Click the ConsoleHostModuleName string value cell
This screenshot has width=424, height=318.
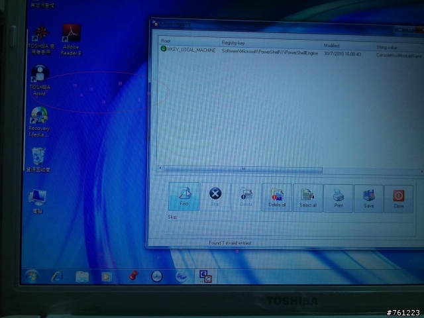(399, 56)
